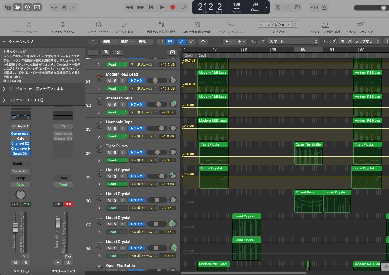Open the 編集 menu
The height and width of the screenshot is (275, 389).
[x=109, y=42]
